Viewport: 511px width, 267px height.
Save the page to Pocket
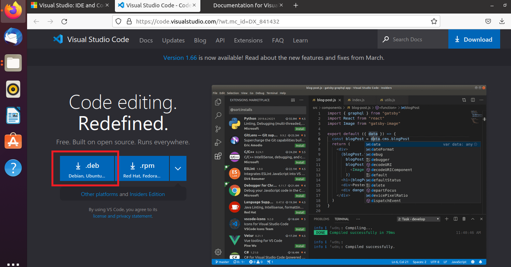[x=489, y=21]
